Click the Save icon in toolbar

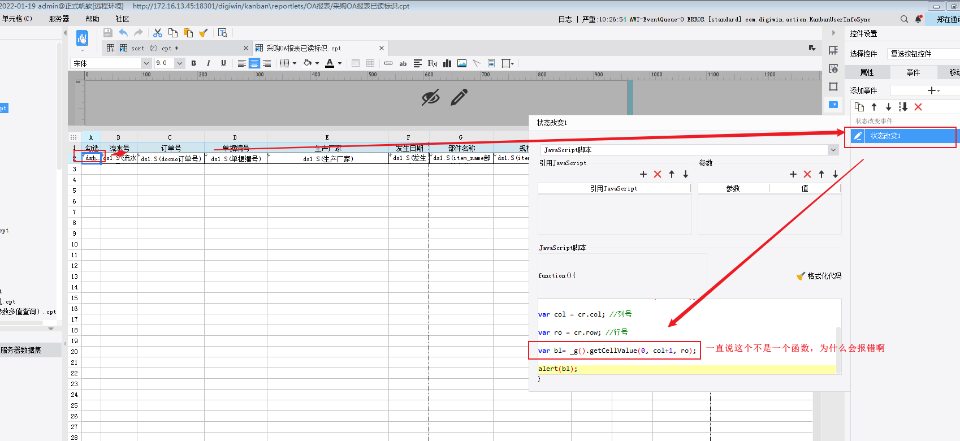107,33
